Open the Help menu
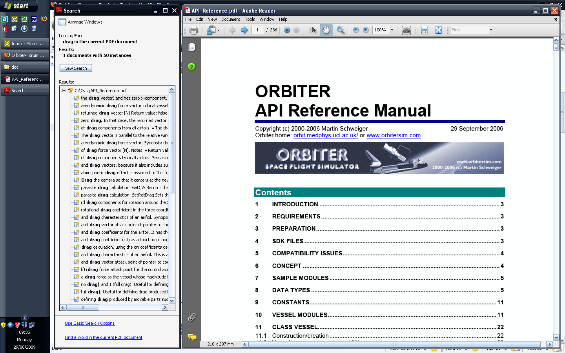The image size is (565, 353). [283, 19]
